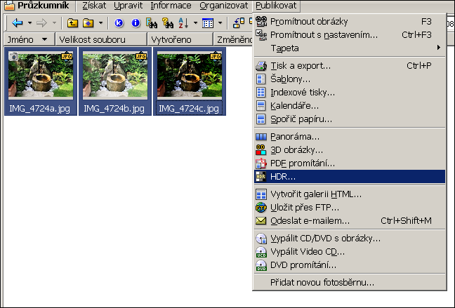Click the blue back arrow icon
Viewport: 455px width, 308px height.
pyautogui.click(x=18, y=23)
